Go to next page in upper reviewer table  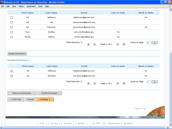click(x=118, y=44)
